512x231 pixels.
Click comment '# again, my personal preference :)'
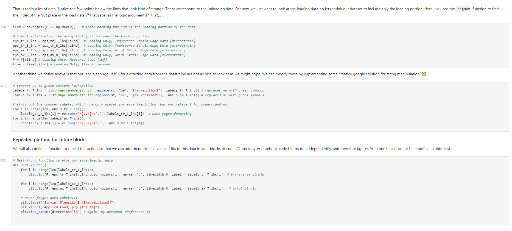pos(117,212)
